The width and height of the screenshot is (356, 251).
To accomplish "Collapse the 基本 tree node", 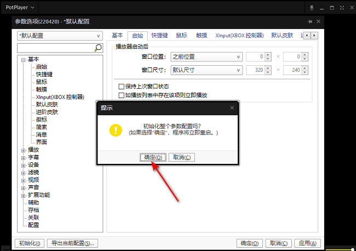I will [23, 59].
